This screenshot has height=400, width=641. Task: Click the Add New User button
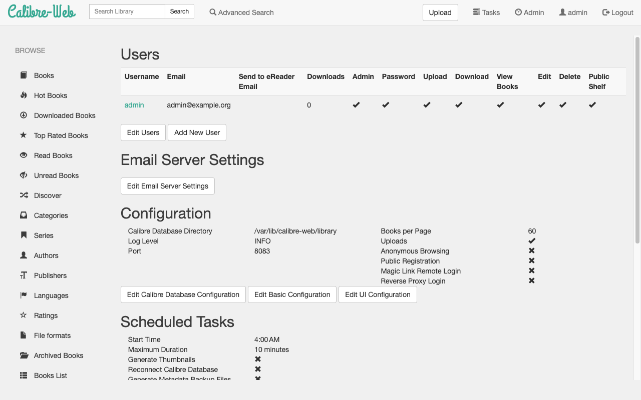[197, 132]
